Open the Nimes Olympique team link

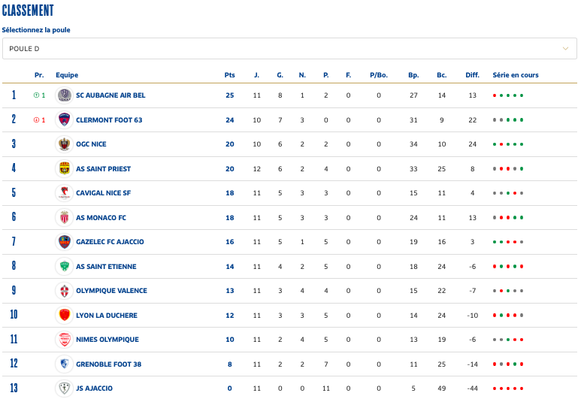[x=107, y=340]
